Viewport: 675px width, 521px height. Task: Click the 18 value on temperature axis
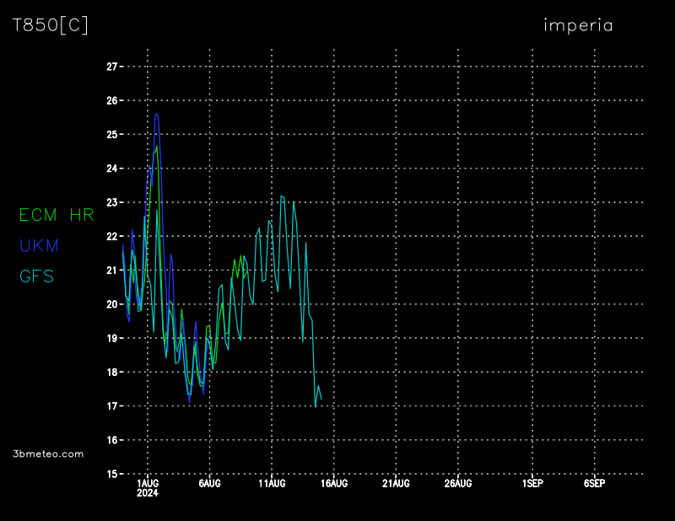coord(111,372)
